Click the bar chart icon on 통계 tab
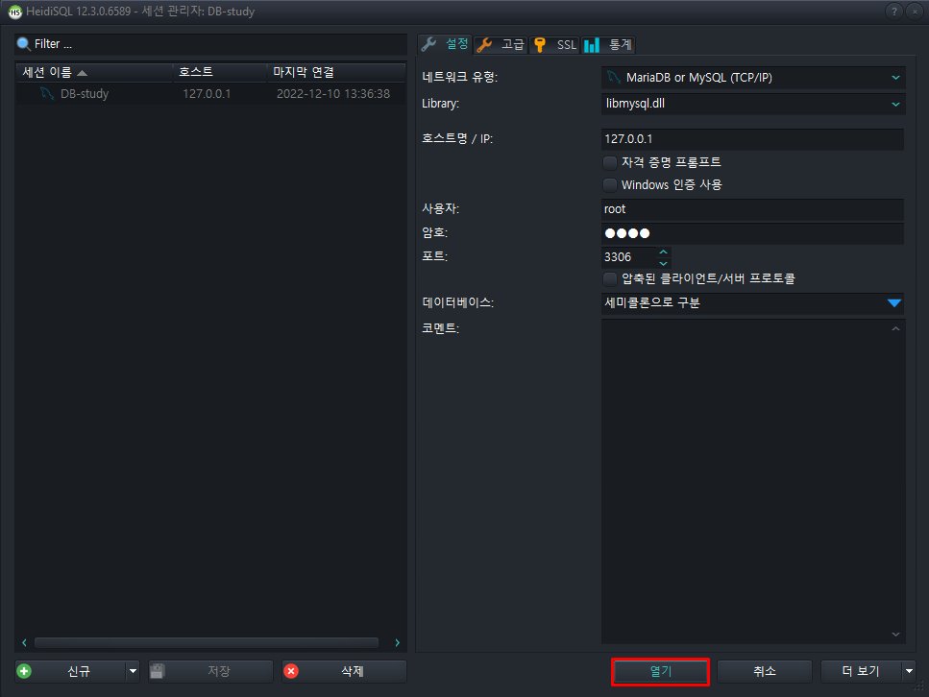 [x=591, y=45]
